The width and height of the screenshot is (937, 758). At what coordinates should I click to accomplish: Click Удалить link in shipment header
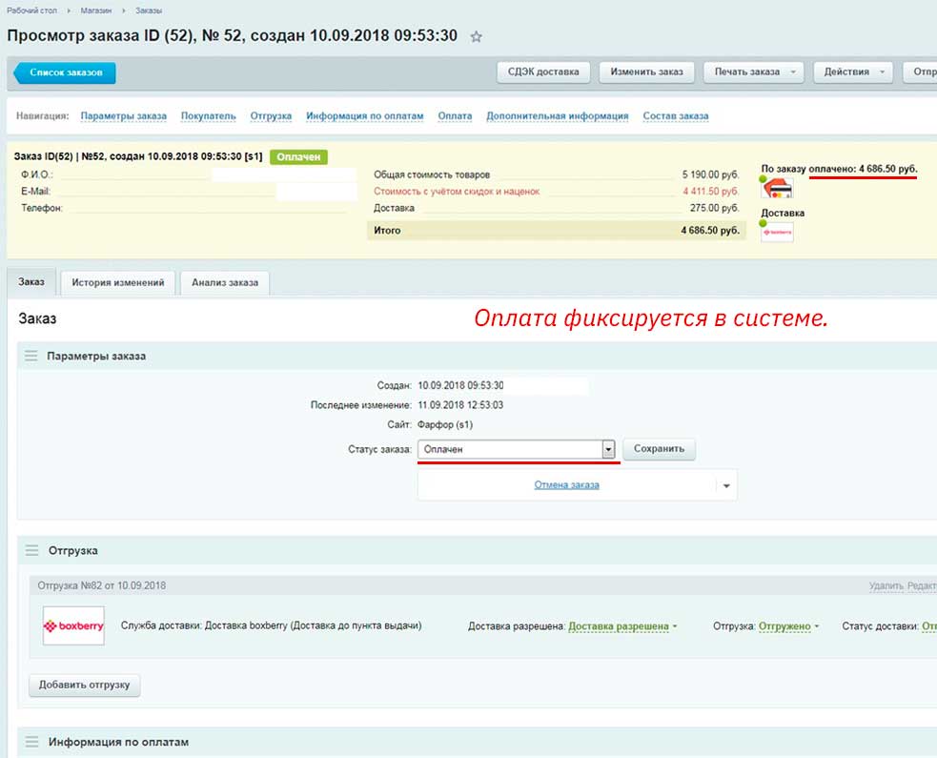tap(886, 585)
